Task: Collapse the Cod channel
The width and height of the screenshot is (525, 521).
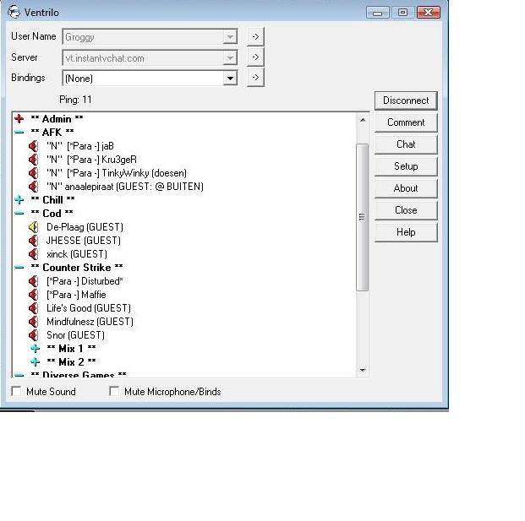Action: 19,214
